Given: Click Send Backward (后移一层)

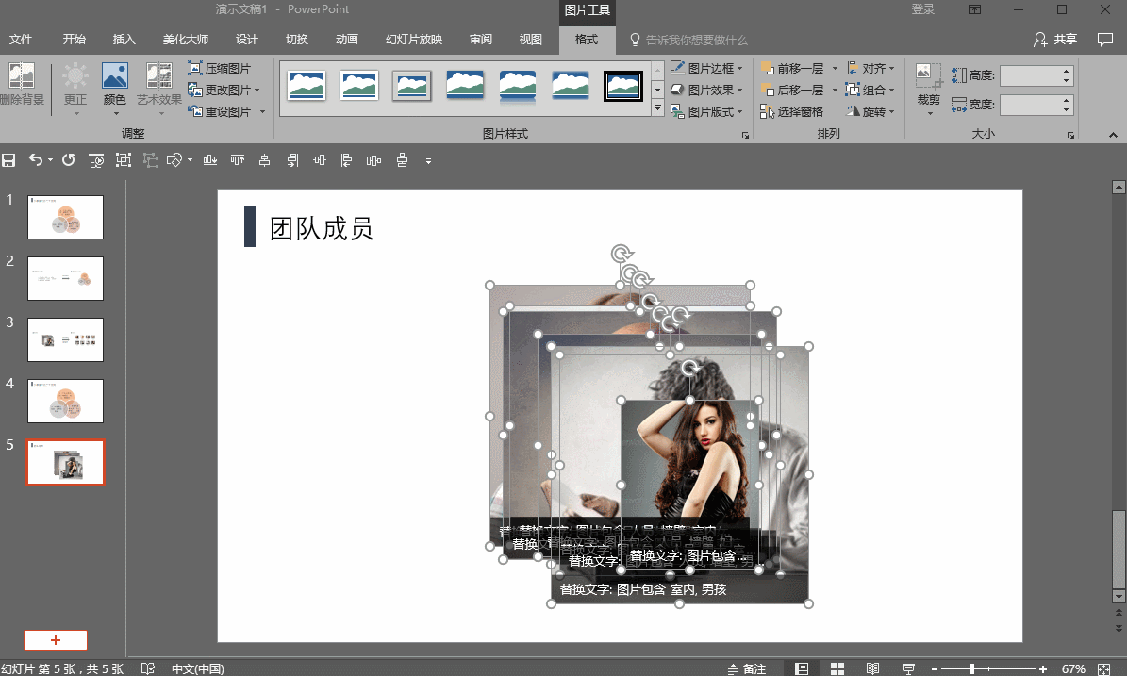Looking at the screenshot, I should pos(793,90).
